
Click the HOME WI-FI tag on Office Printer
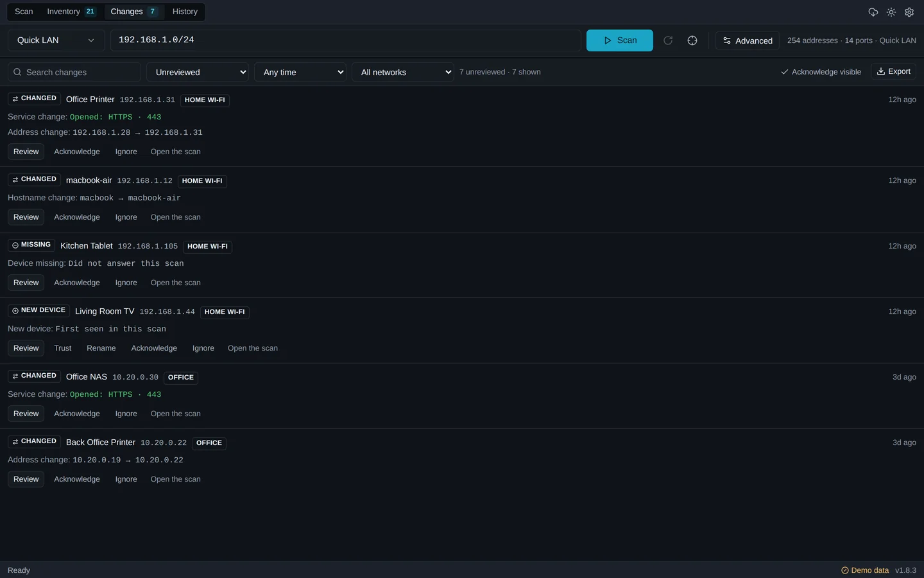tap(205, 100)
